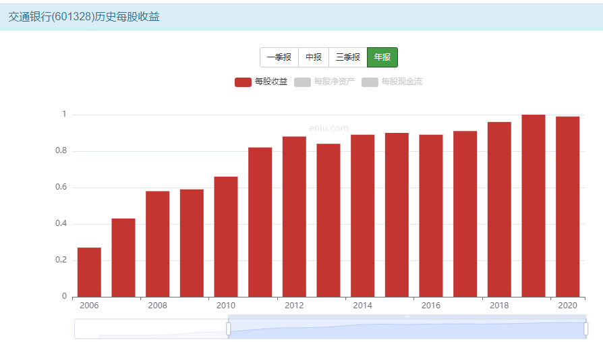
Task: Enable the 每股净资产 legend series
Action: [x=324, y=82]
